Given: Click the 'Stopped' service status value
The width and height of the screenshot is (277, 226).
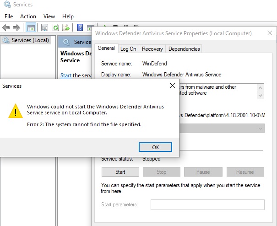Looking at the screenshot, I should click(152, 159).
